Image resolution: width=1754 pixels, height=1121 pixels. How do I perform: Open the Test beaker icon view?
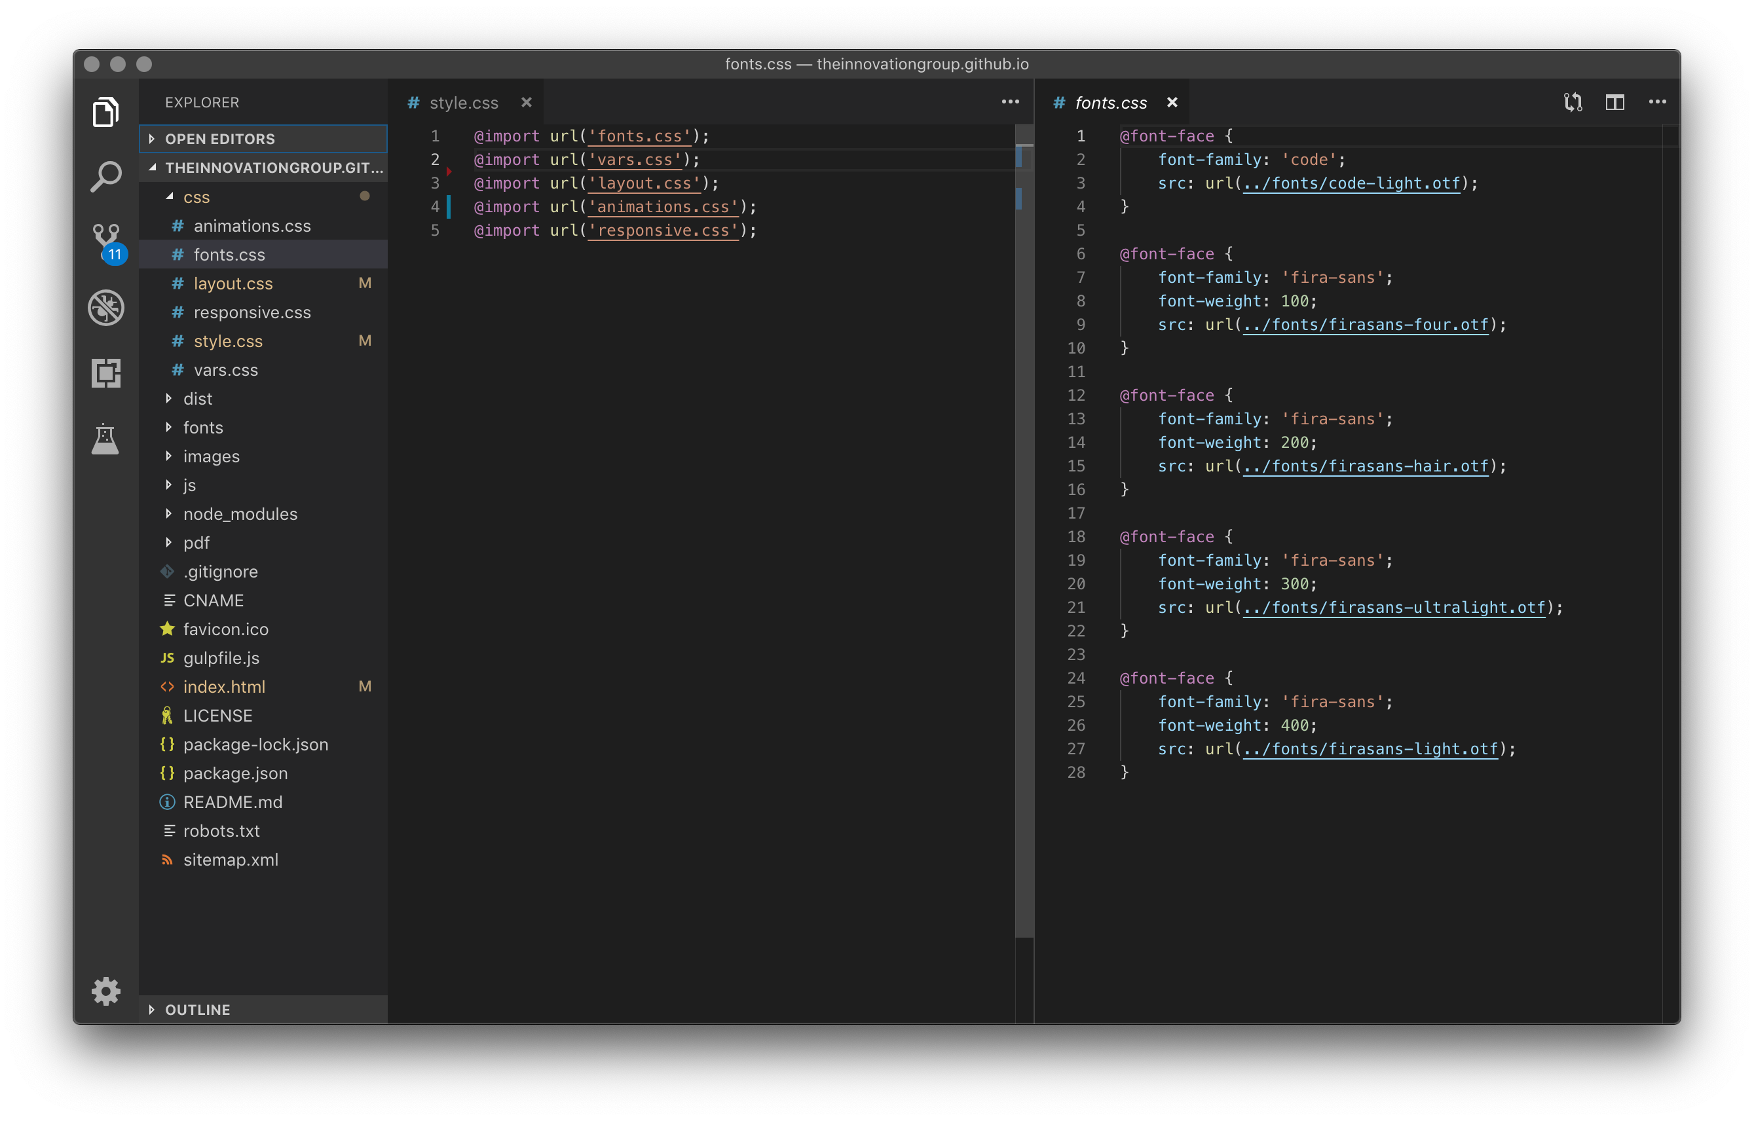[x=105, y=439]
